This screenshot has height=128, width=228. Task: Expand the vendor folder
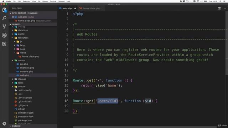[x=22, y=86]
